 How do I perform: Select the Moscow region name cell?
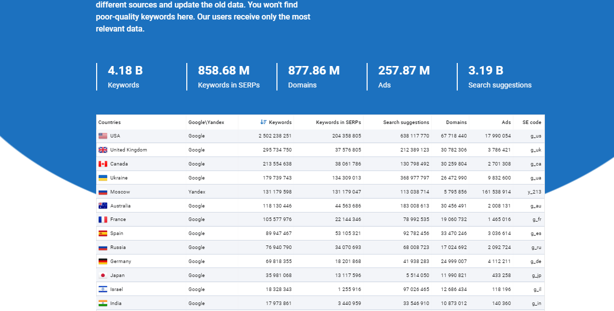coord(120,192)
